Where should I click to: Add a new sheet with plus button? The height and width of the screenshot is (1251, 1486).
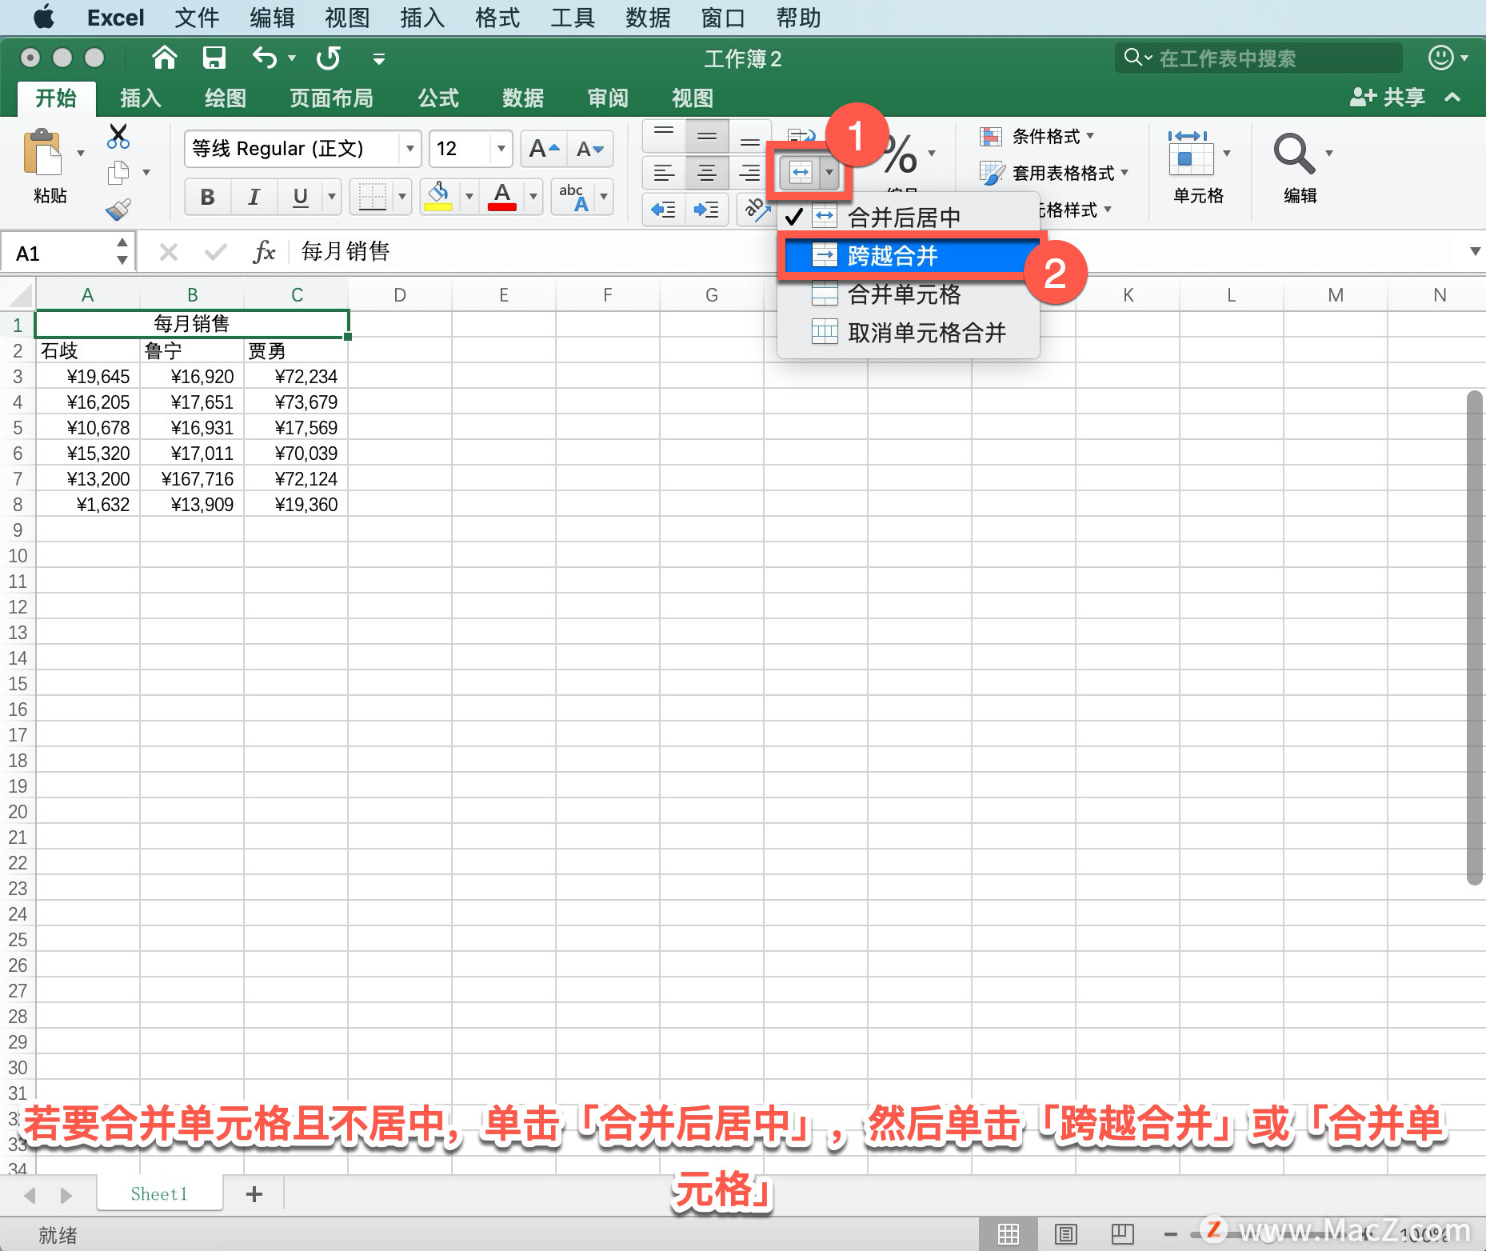point(254,1194)
